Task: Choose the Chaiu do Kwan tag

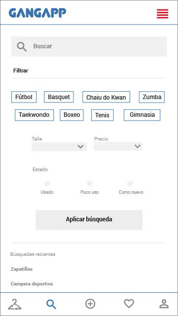Action: coord(106,97)
